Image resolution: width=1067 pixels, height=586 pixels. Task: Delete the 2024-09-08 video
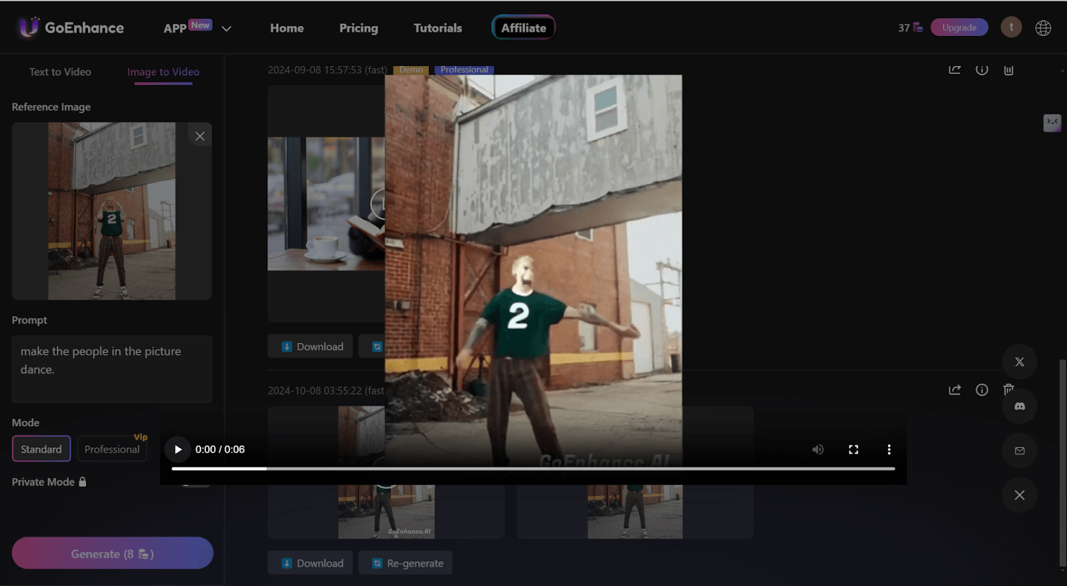1008,69
